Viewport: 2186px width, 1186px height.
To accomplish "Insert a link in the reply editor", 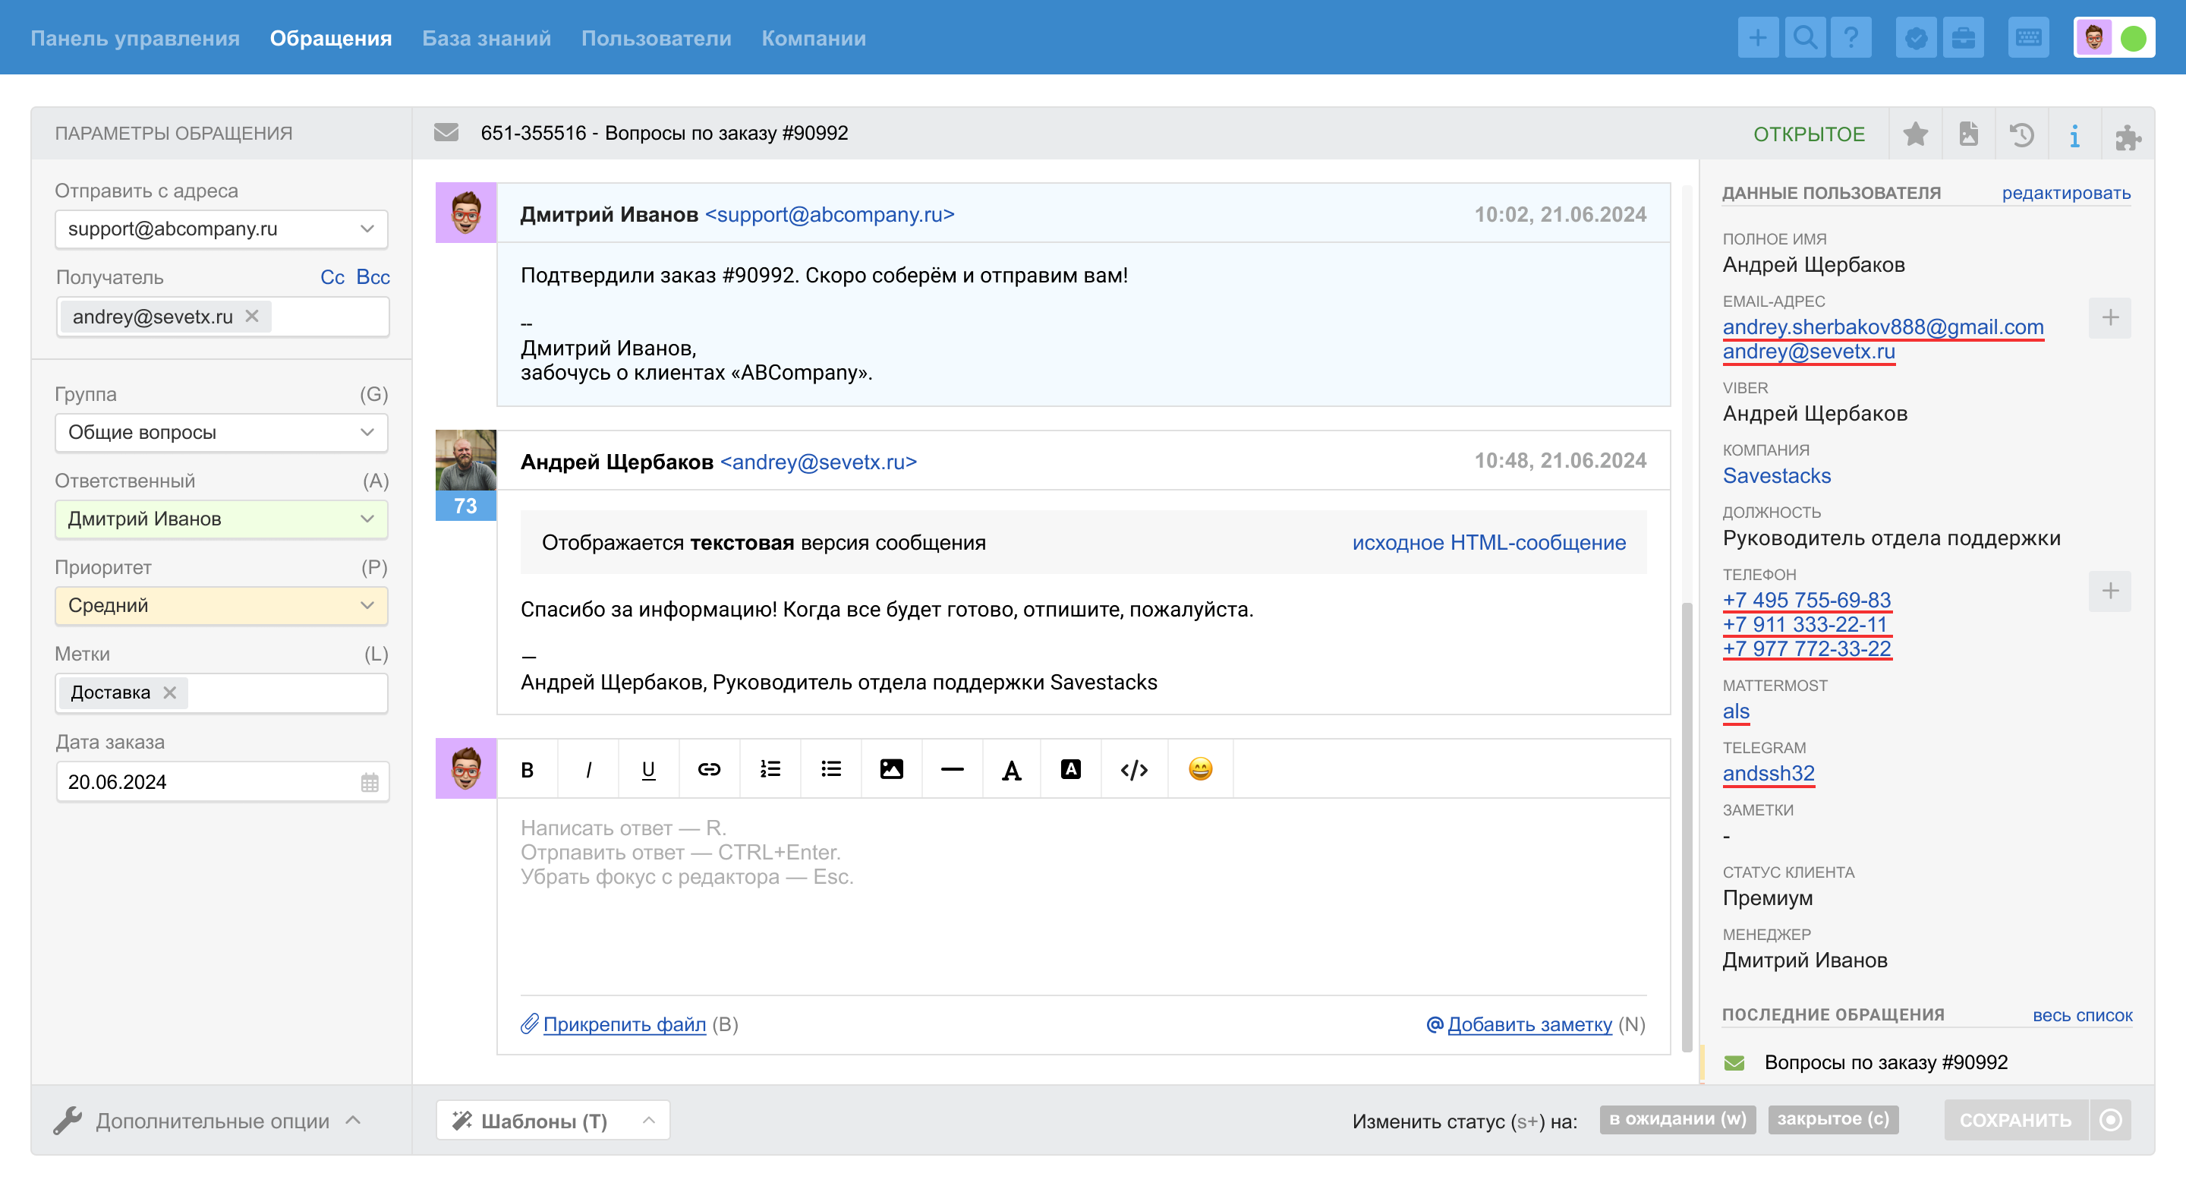I will tap(709, 769).
